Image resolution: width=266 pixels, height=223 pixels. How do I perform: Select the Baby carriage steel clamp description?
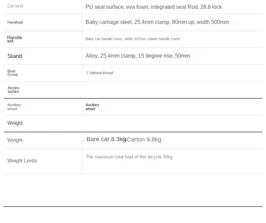[x=157, y=22]
